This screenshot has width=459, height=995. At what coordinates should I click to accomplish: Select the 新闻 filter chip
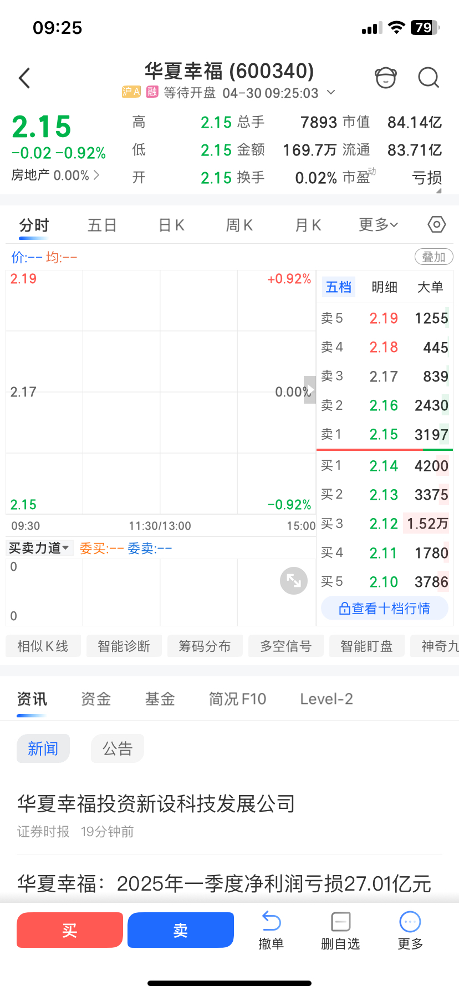(x=43, y=748)
